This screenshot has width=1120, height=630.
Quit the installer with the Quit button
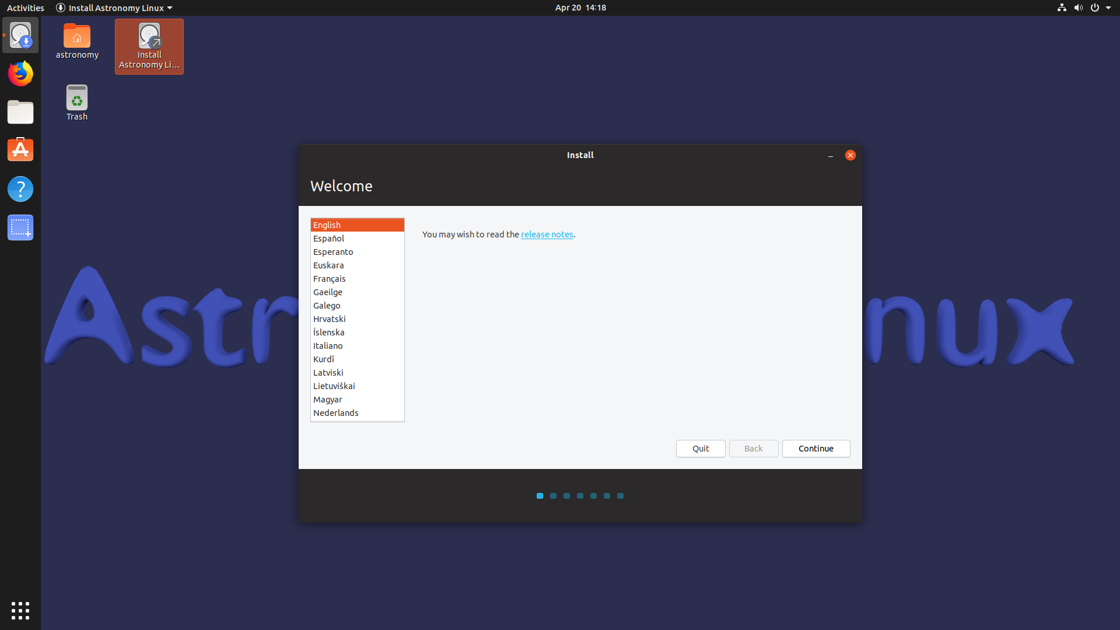tap(700, 448)
